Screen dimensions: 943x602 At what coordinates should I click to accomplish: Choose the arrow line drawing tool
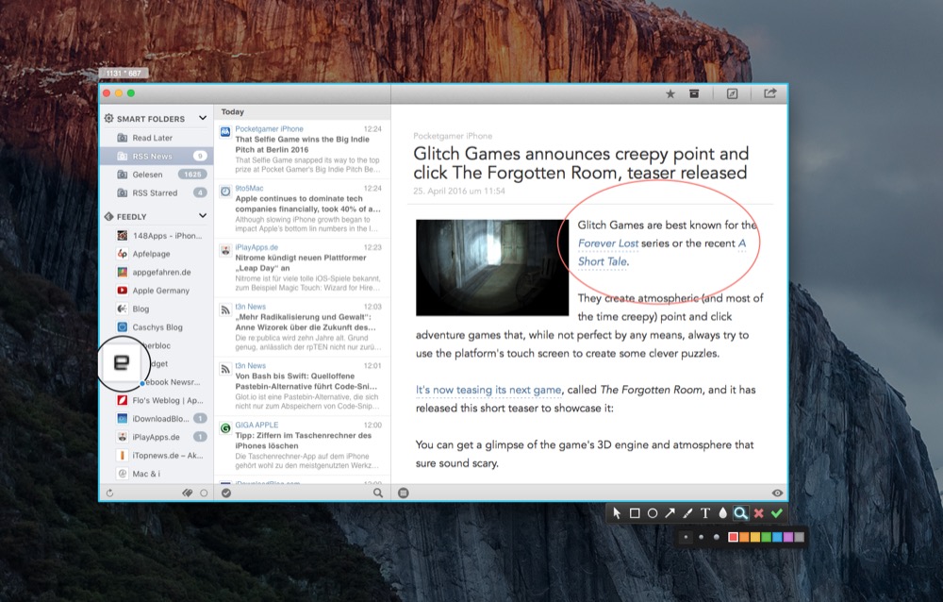[670, 513]
